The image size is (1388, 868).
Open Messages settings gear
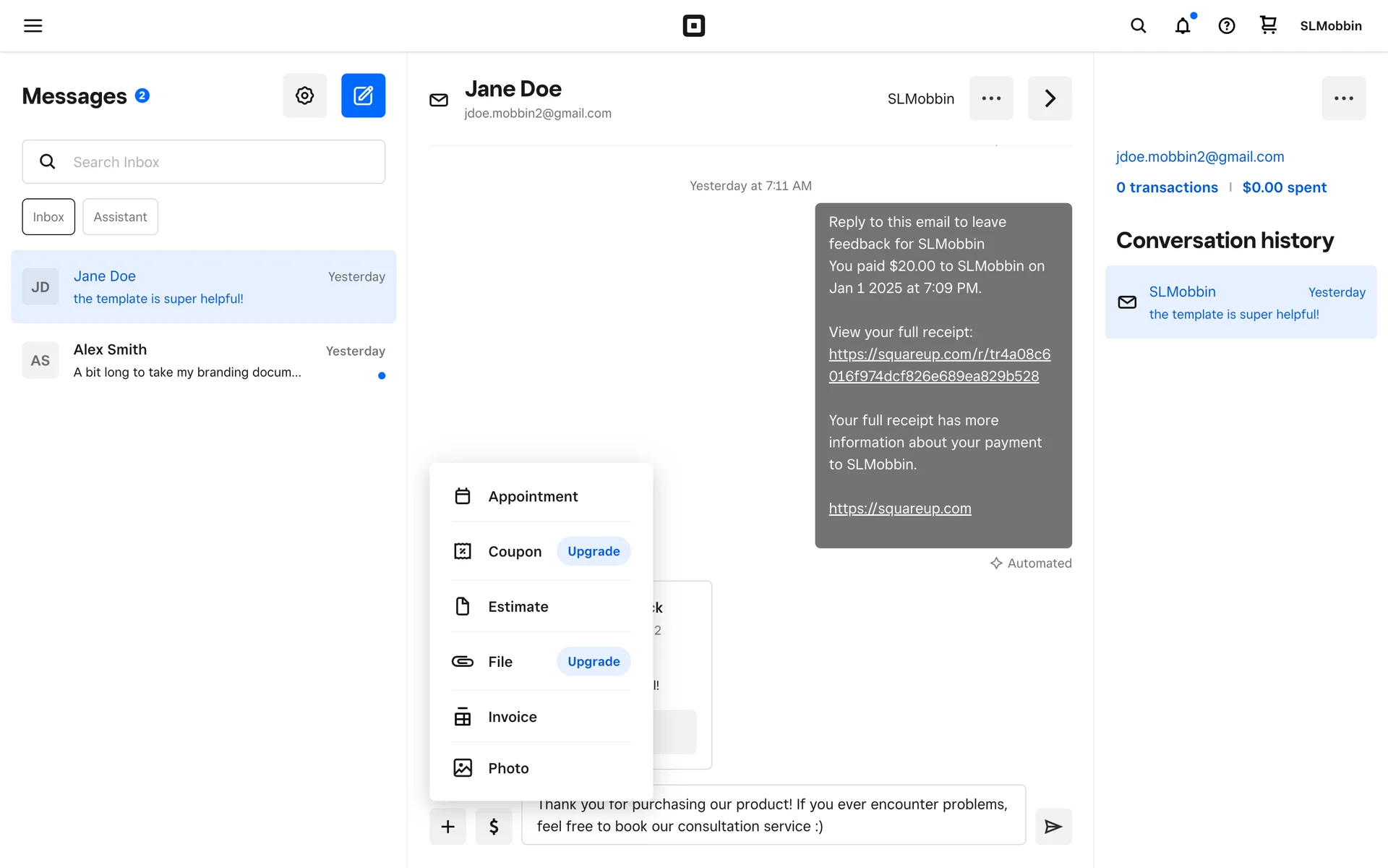coord(304,95)
